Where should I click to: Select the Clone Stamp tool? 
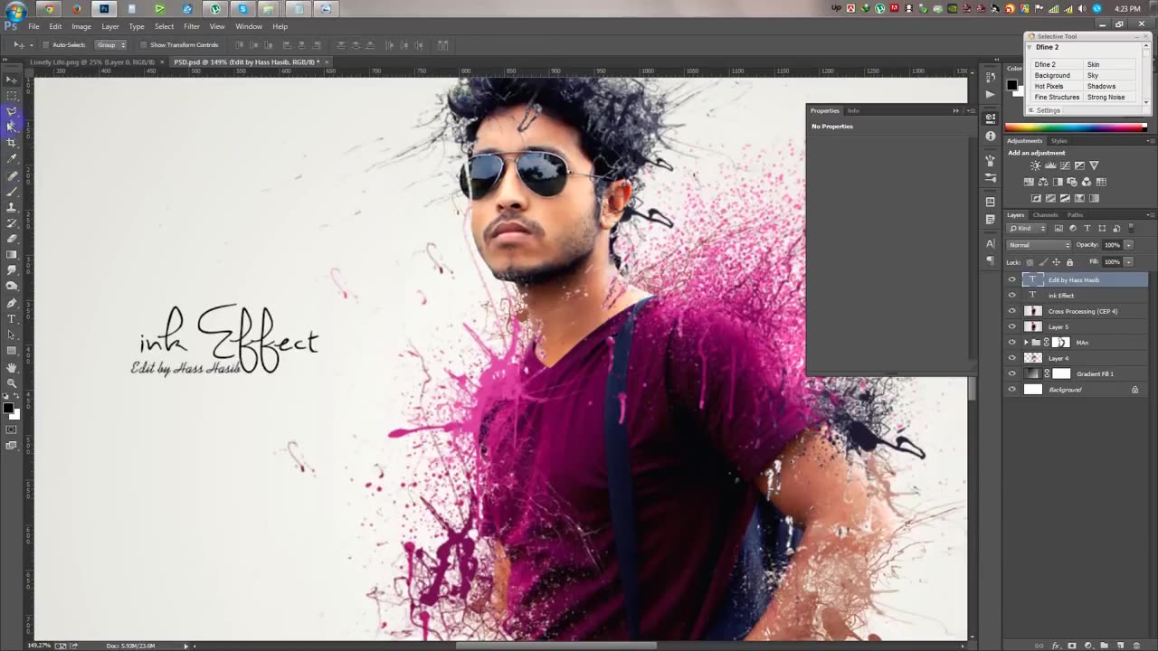click(x=12, y=207)
